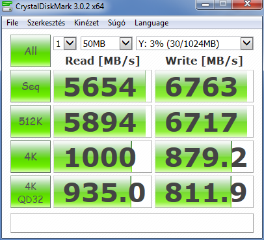Open the Súgó menu
The height and width of the screenshot is (240, 264).
[116, 23]
